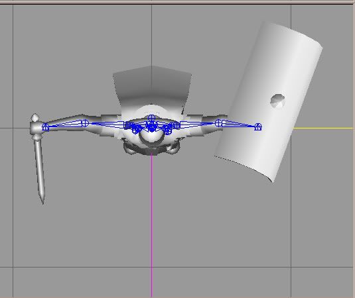Click the round hole on the shield
The width and height of the screenshot is (355, 298).
tap(277, 101)
